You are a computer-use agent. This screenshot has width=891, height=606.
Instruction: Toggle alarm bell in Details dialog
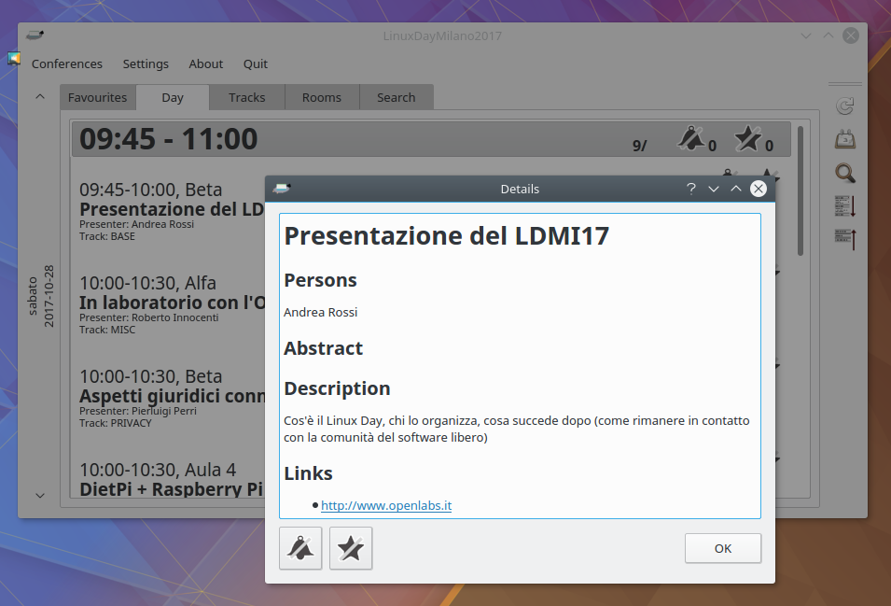(300, 548)
